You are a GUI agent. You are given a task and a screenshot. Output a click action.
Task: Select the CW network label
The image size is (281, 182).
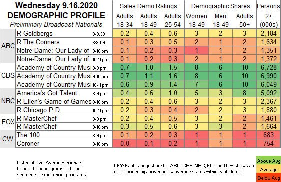pos(8,139)
